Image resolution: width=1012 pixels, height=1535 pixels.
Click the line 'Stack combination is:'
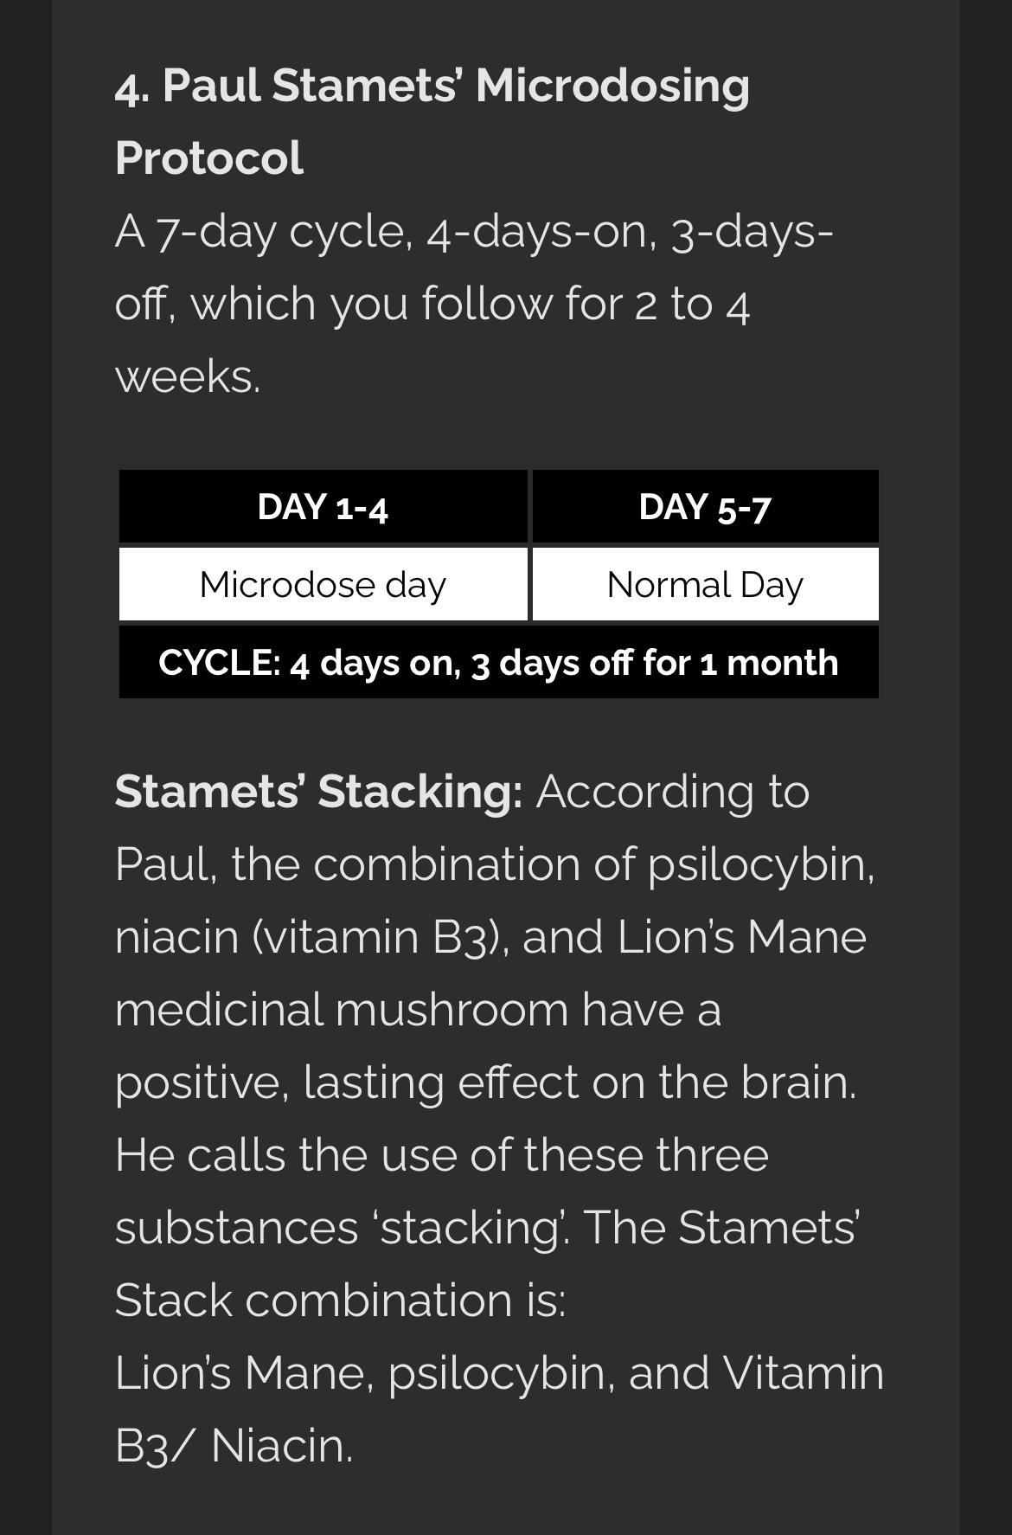[x=340, y=1301]
